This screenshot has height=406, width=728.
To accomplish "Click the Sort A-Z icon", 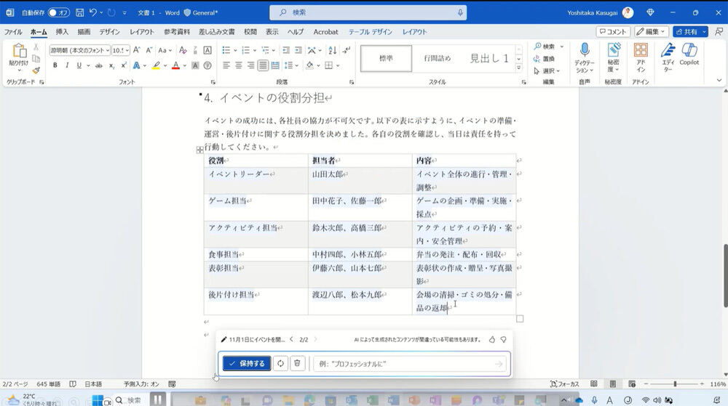I will point(333,50).
